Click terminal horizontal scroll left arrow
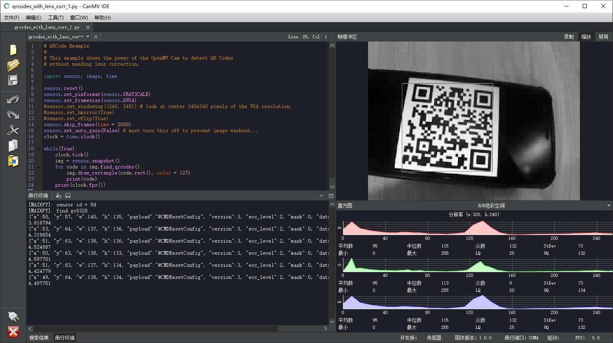Image resolution: width=613 pixels, height=343 pixels. pyautogui.click(x=30, y=328)
